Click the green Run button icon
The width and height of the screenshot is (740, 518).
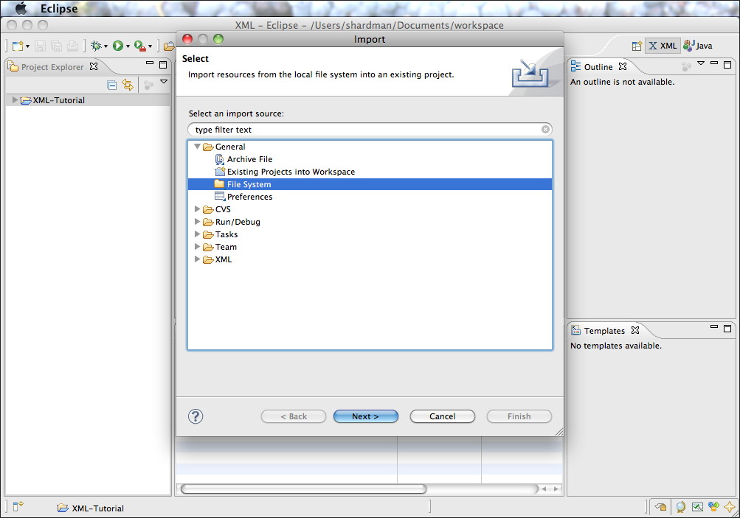118,46
